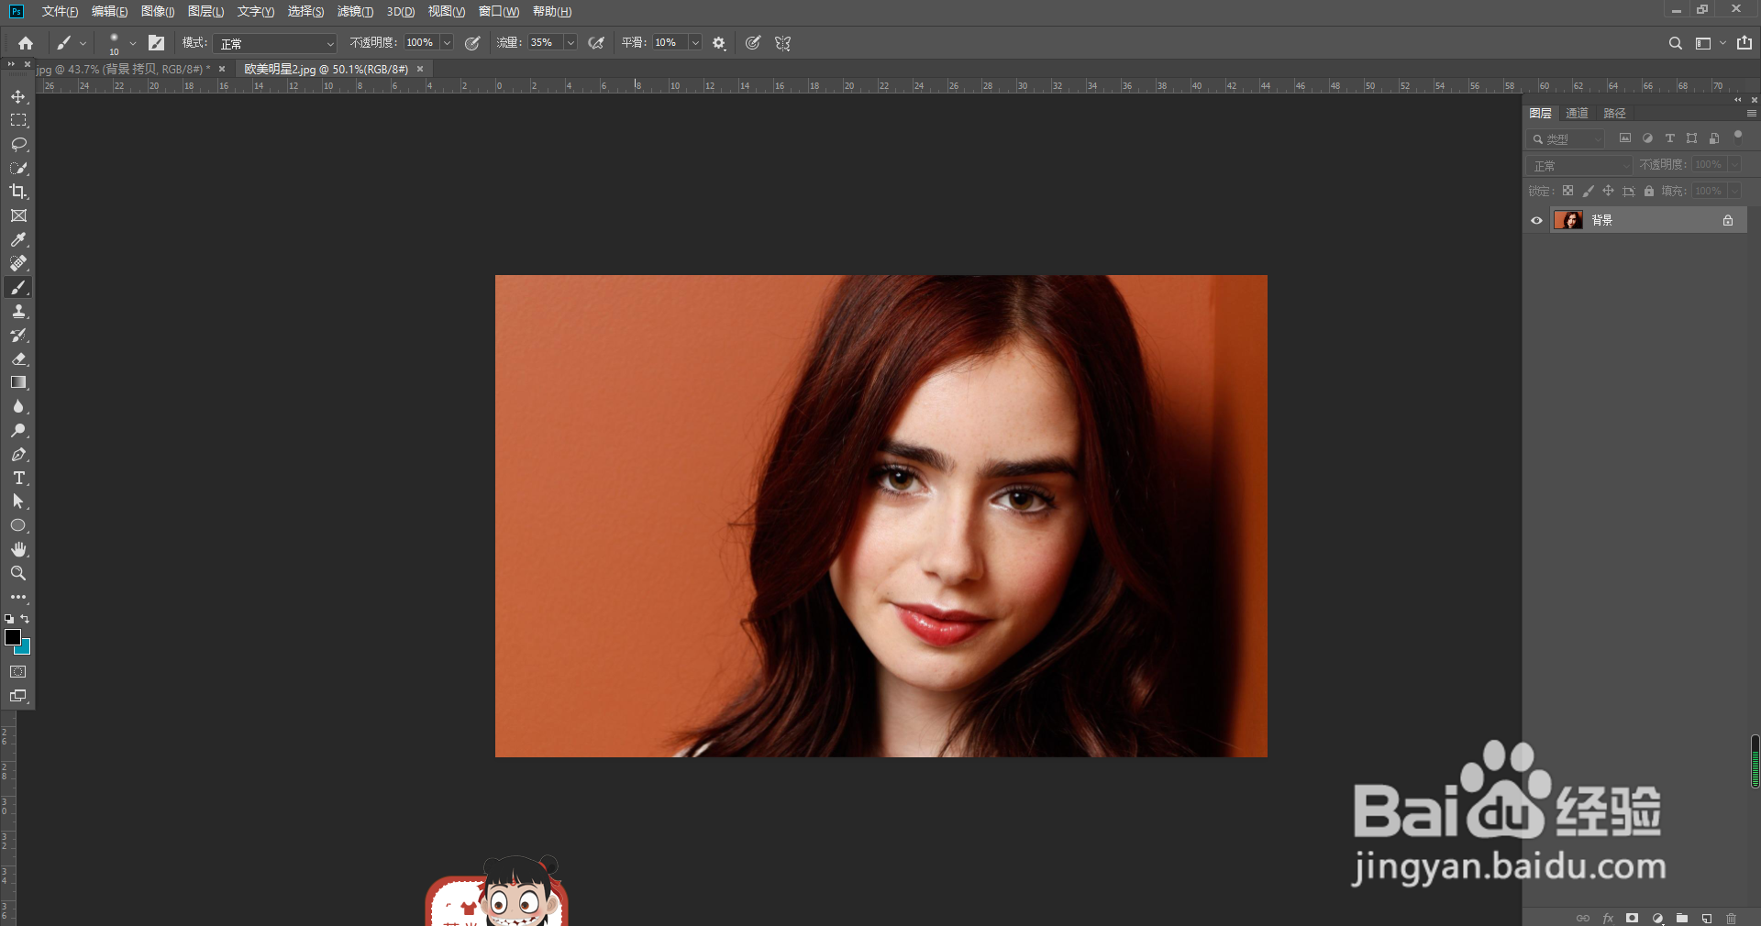
Task: Open the 模式 blend mode dropdown
Action: click(275, 43)
